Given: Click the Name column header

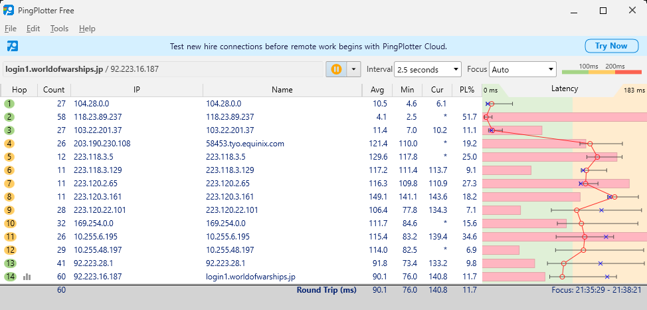Looking at the screenshot, I should [282, 90].
